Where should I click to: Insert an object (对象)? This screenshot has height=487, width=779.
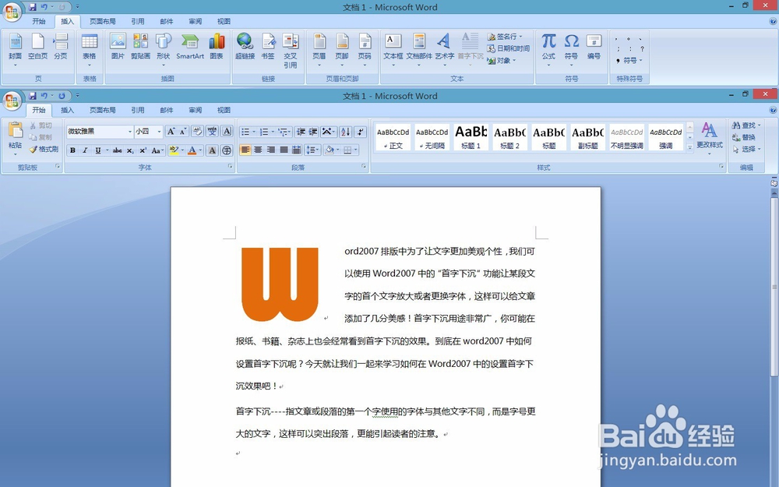502,61
